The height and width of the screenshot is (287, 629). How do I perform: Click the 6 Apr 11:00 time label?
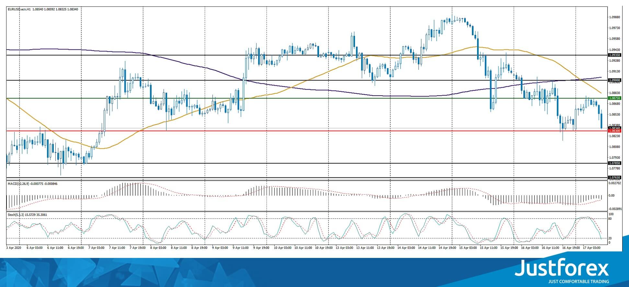(x=55, y=248)
